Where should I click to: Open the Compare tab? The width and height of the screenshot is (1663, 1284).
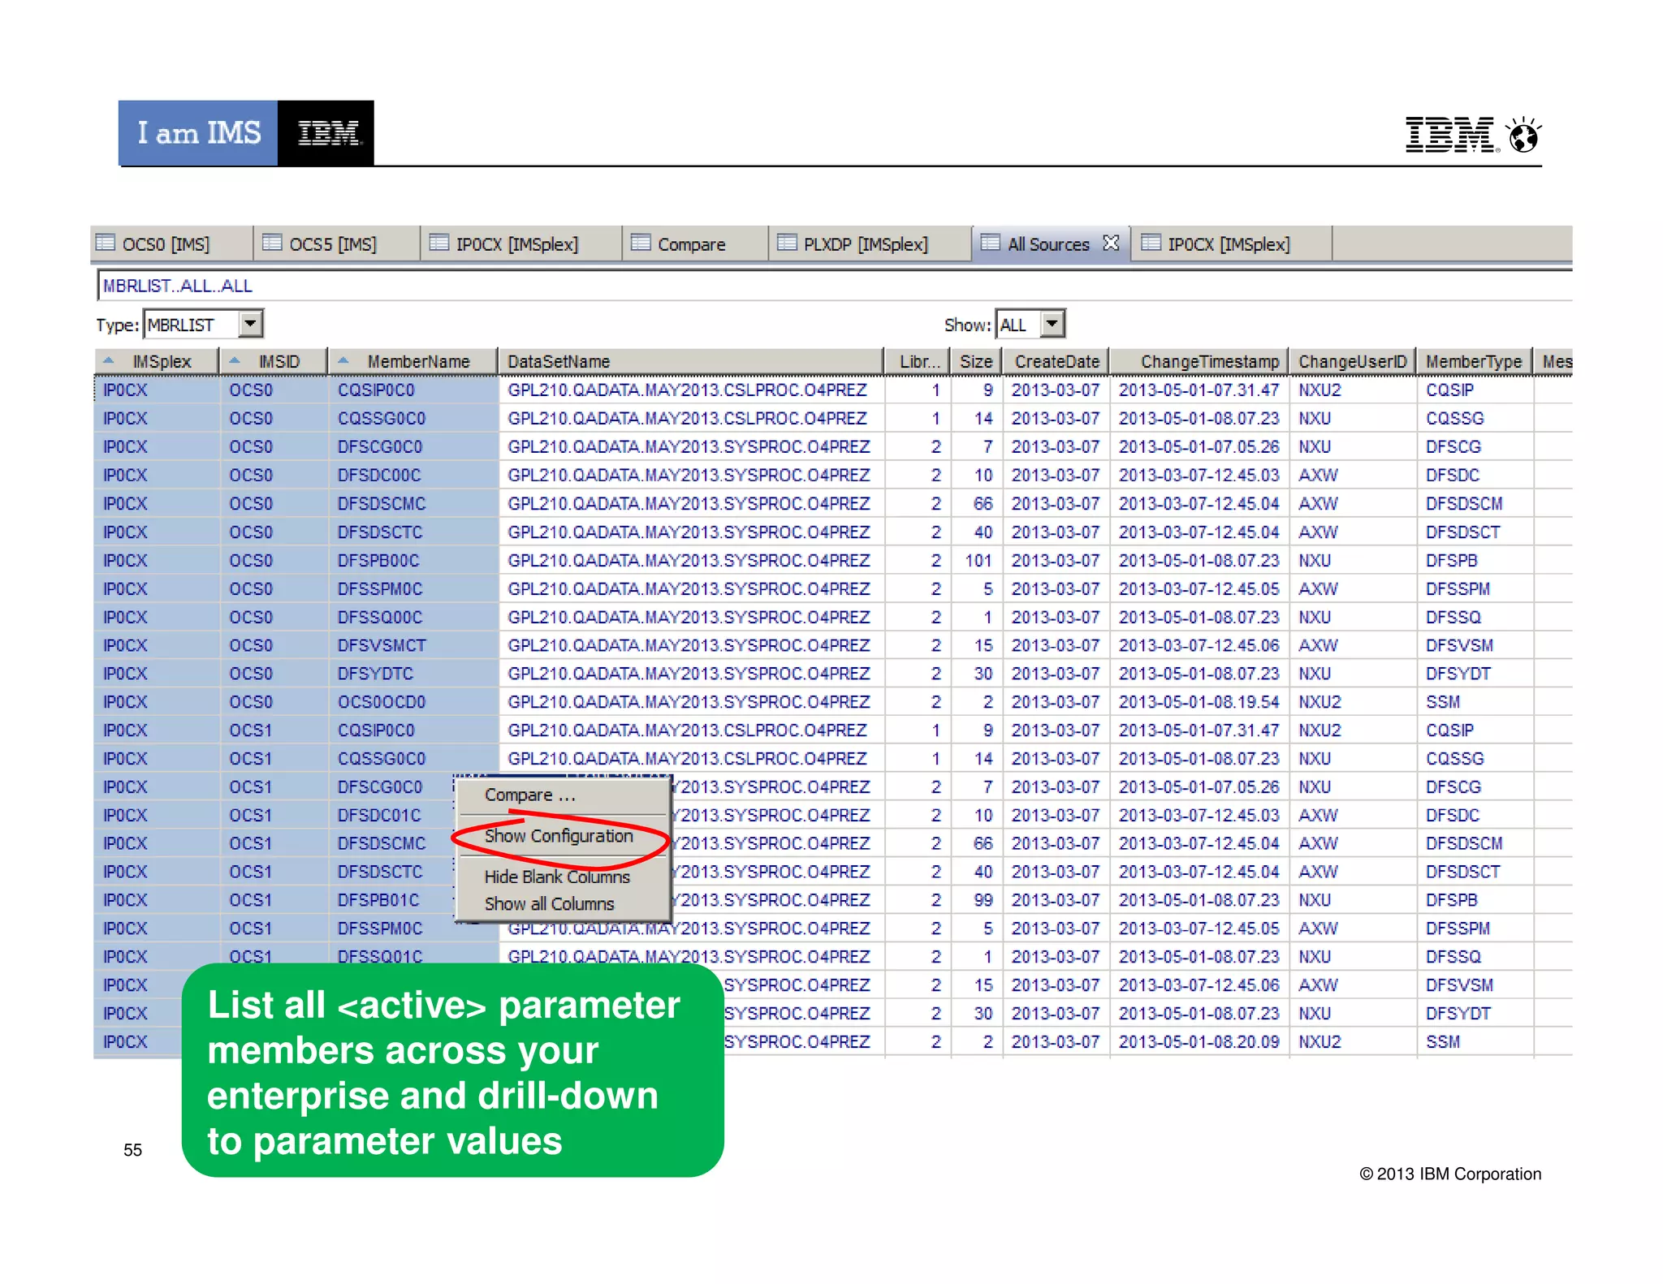tap(695, 243)
